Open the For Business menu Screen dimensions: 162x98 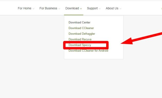[48, 8]
